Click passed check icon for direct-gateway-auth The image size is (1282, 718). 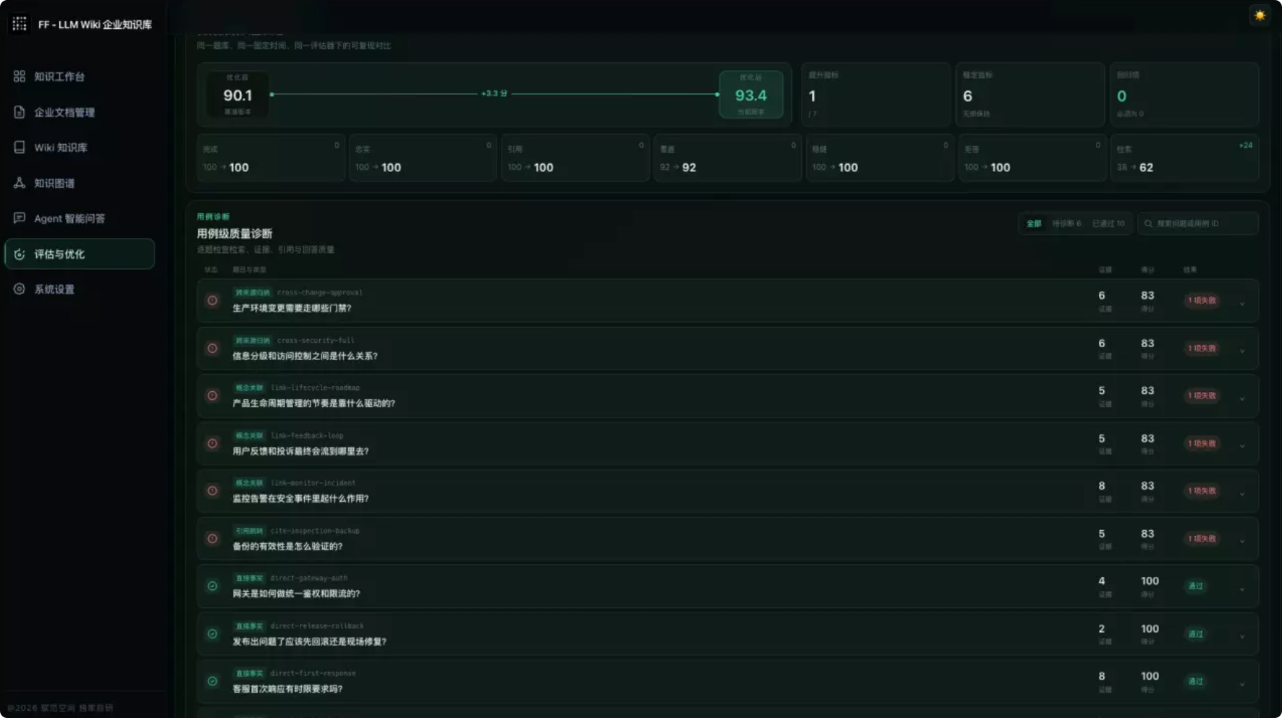click(x=212, y=586)
